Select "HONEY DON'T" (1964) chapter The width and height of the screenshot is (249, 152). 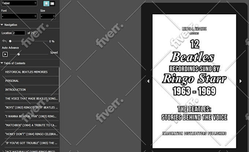coord(31,134)
